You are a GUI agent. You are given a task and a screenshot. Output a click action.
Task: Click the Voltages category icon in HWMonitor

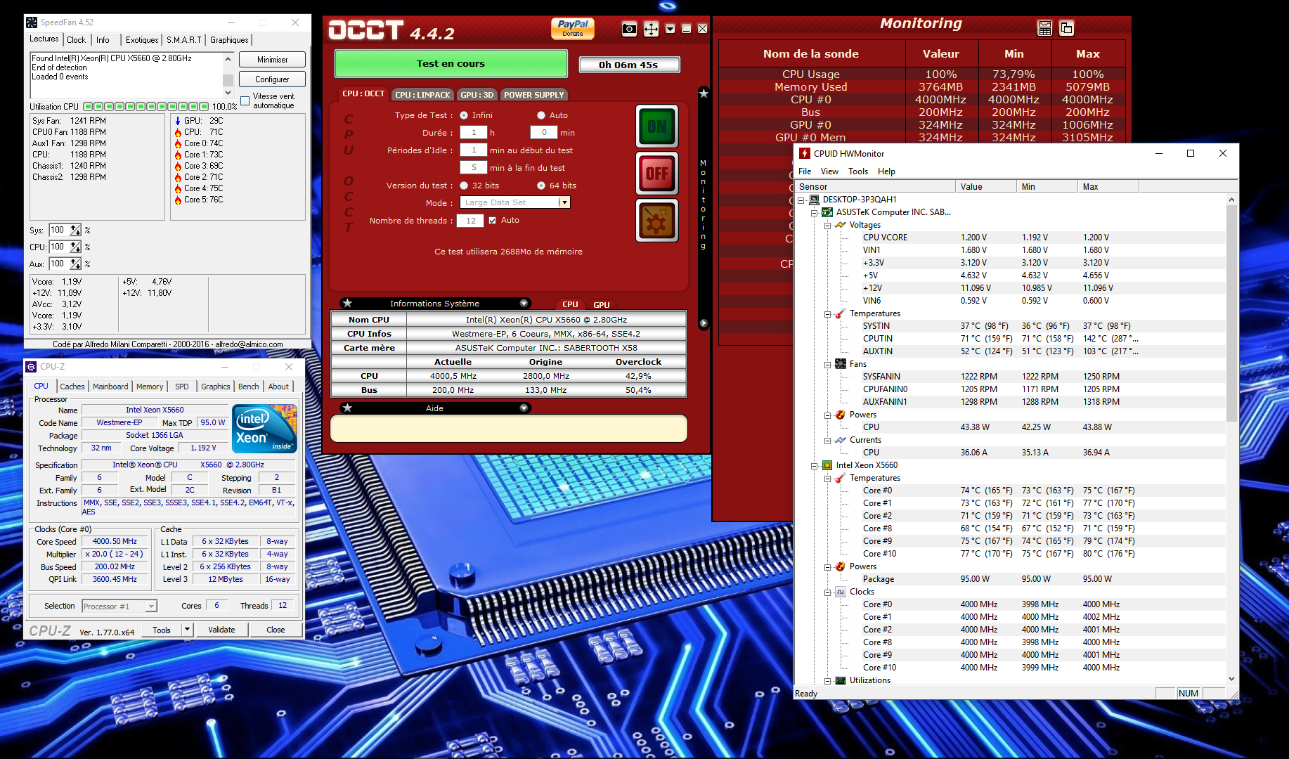840,225
